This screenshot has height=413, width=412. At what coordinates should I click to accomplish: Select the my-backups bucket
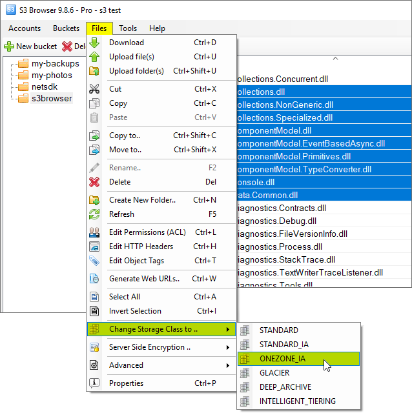click(x=55, y=63)
